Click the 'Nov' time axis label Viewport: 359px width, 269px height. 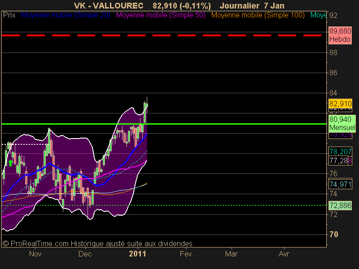pos(35,254)
